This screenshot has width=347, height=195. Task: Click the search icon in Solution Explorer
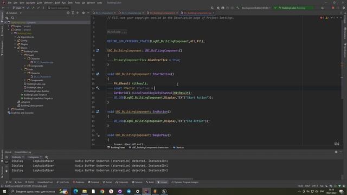pyautogui.click(x=12, y=18)
